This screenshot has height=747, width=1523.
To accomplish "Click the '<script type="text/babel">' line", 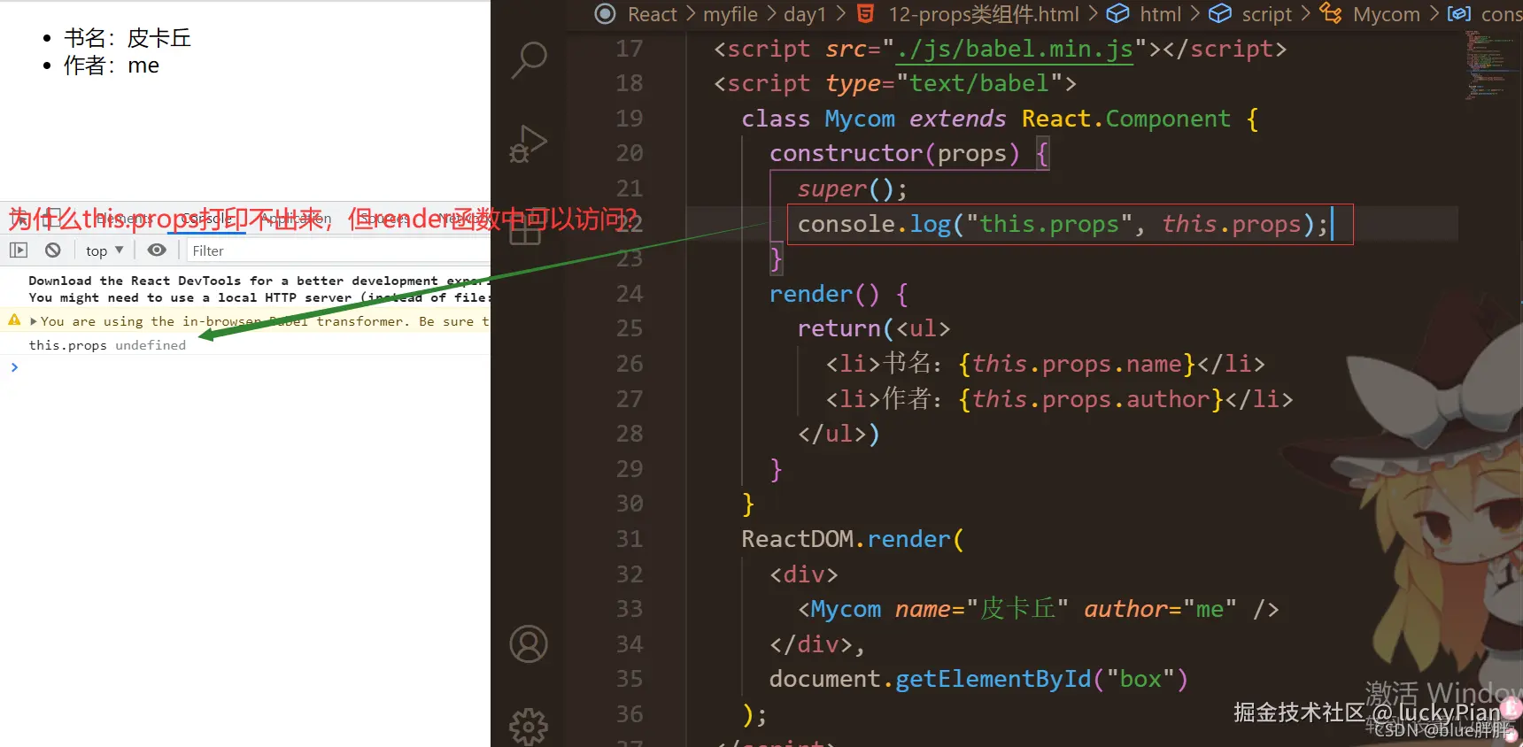I will pos(895,83).
